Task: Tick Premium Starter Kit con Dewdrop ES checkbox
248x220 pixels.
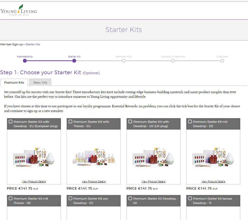Action: click(x=70, y=198)
